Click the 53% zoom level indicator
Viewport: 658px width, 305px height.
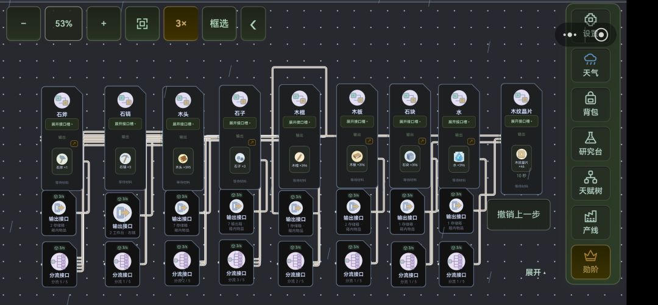(64, 24)
